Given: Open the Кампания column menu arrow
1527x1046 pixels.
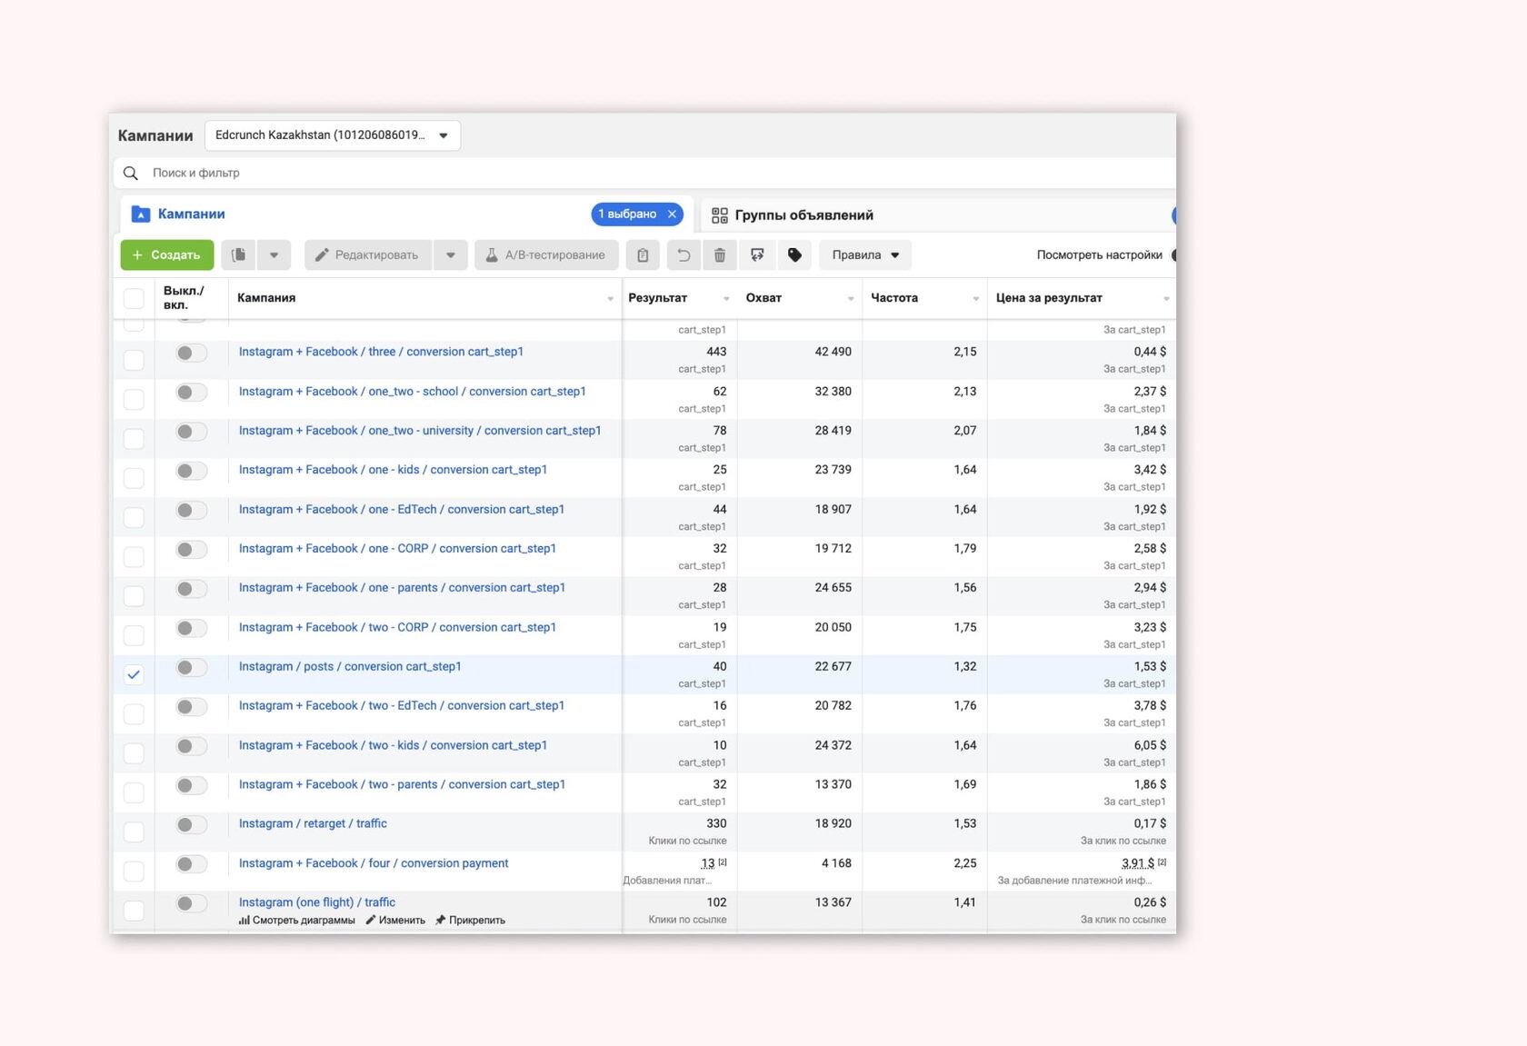Looking at the screenshot, I should tap(610, 299).
